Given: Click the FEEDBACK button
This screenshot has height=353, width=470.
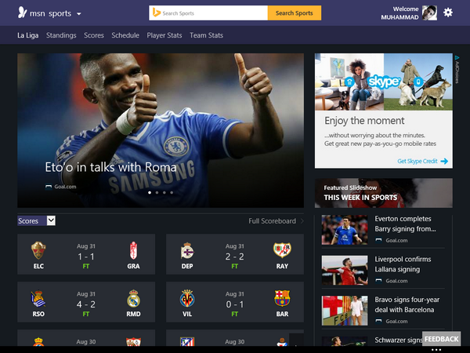Looking at the screenshot, I should click(441, 339).
